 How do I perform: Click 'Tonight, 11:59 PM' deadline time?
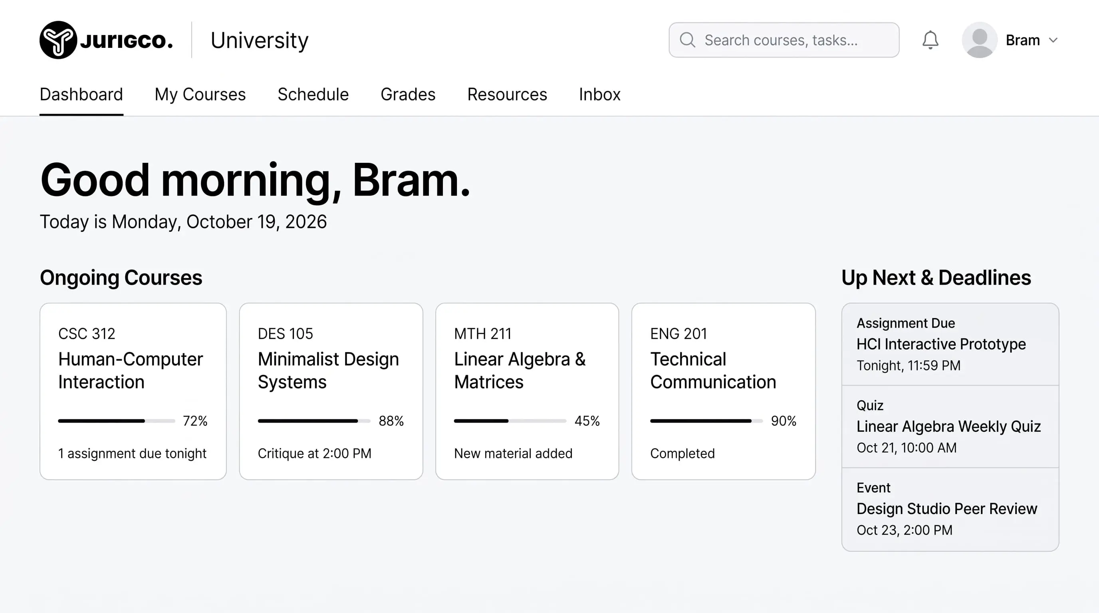coord(908,365)
